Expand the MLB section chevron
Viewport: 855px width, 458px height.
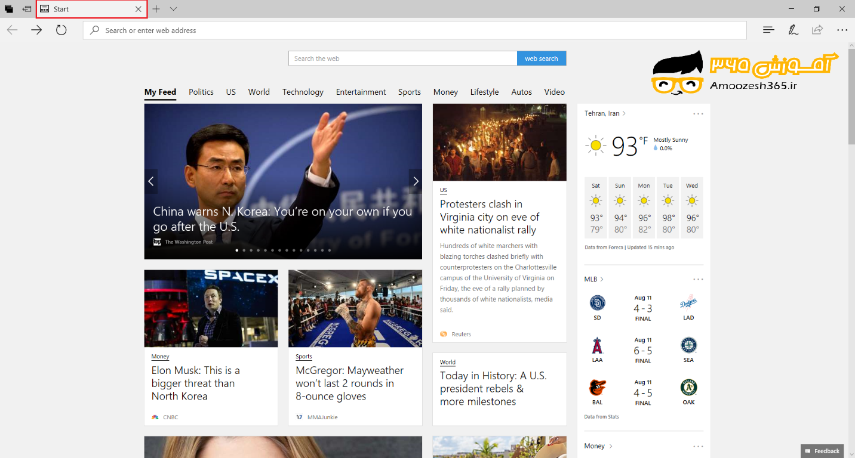click(602, 279)
